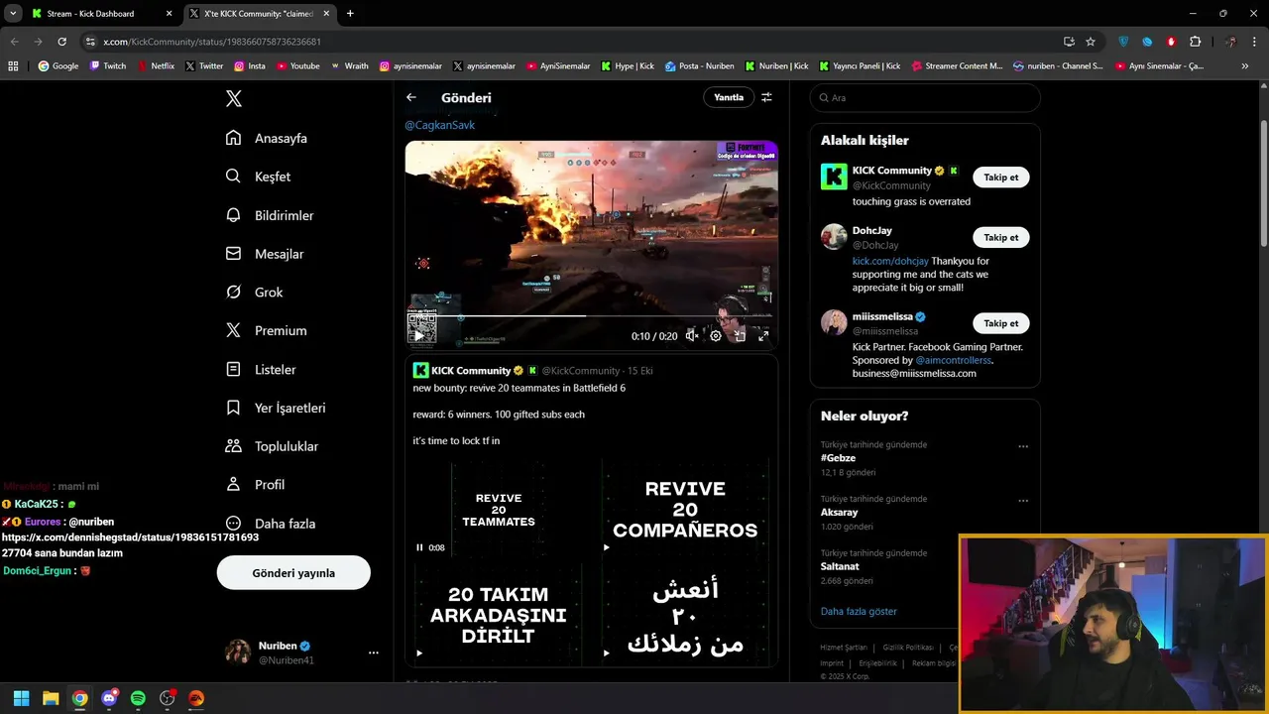Click the @CagkanSavk mention link
This screenshot has width=1269, height=714.
(439, 125)
